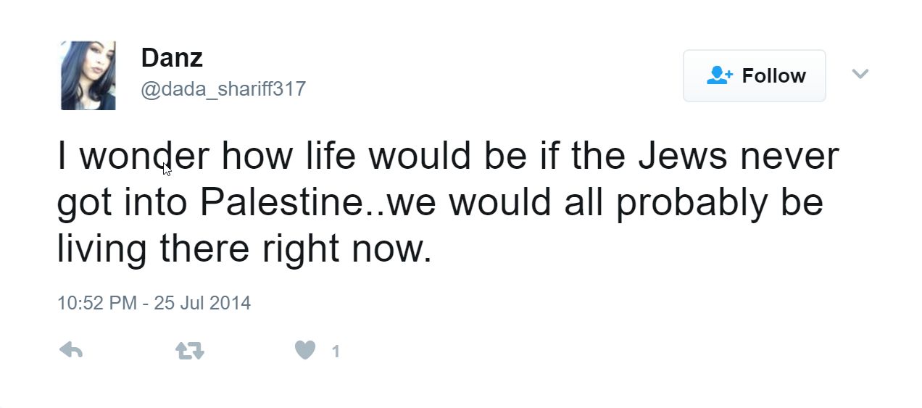Click Danz's profile avatar photo
922x408 pixels.
click(88, 75)
